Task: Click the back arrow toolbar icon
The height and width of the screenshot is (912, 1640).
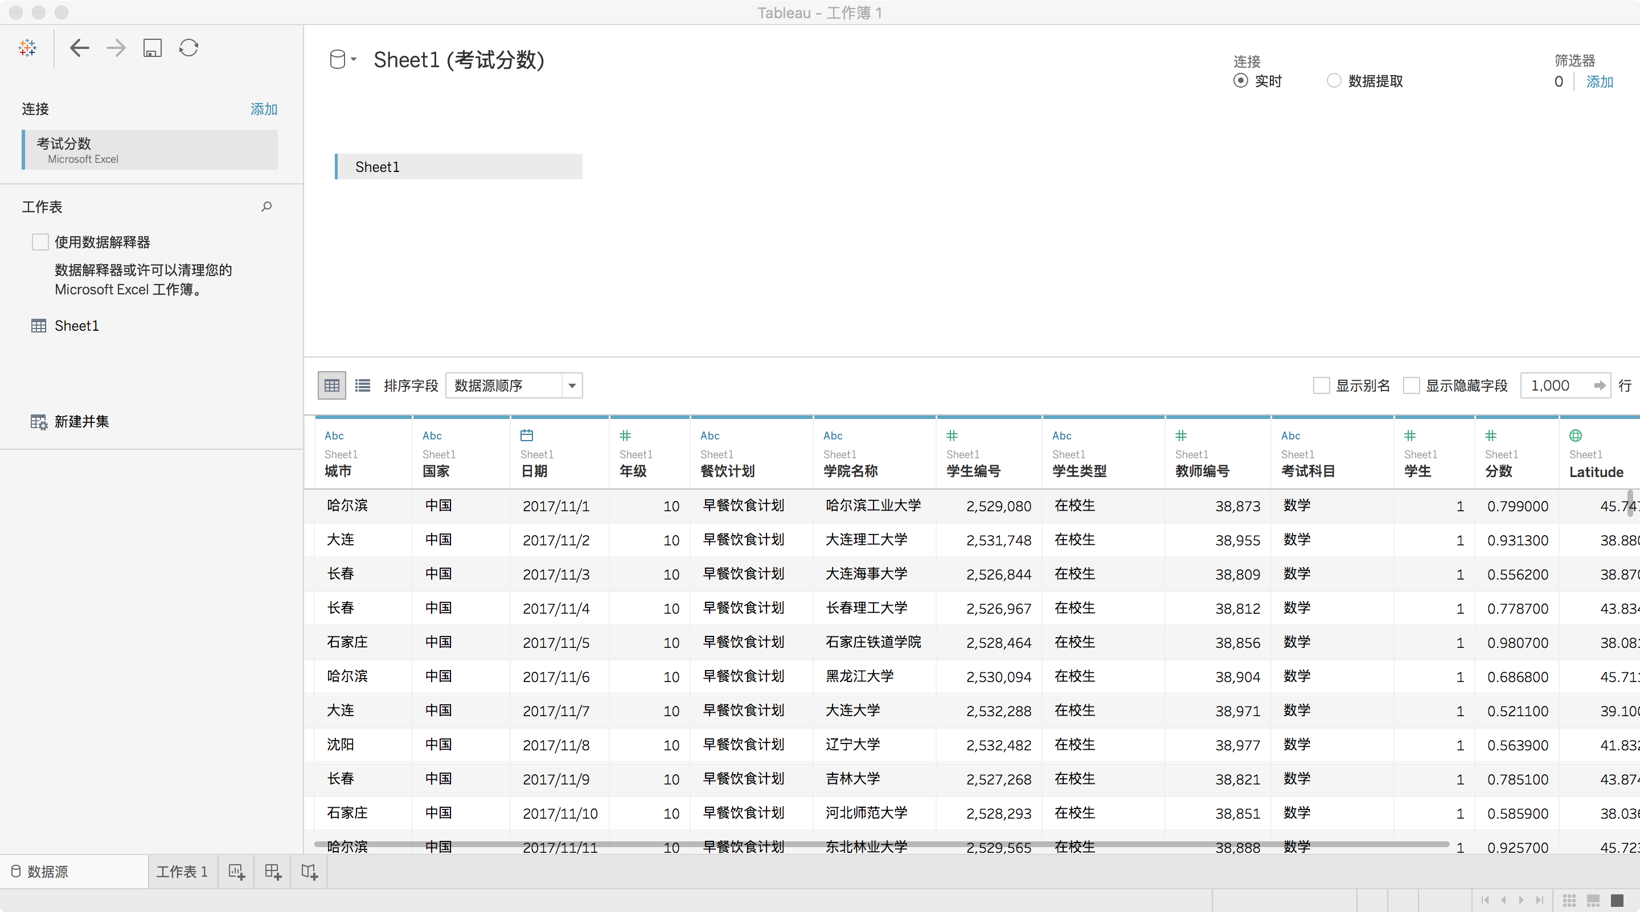Action: (x=79, y=48)
